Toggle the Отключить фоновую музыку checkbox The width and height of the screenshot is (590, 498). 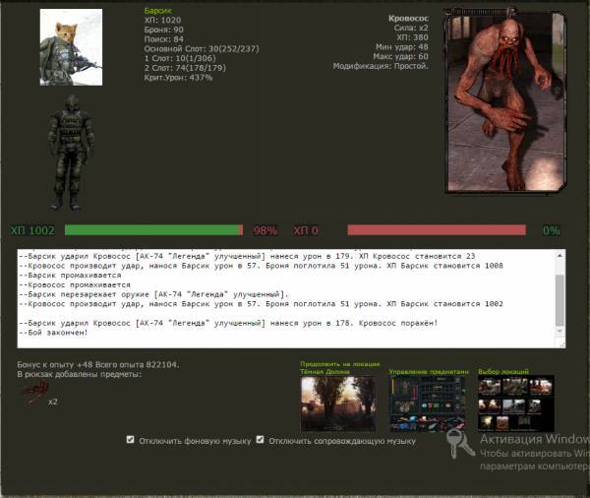[x=130, y=440]
